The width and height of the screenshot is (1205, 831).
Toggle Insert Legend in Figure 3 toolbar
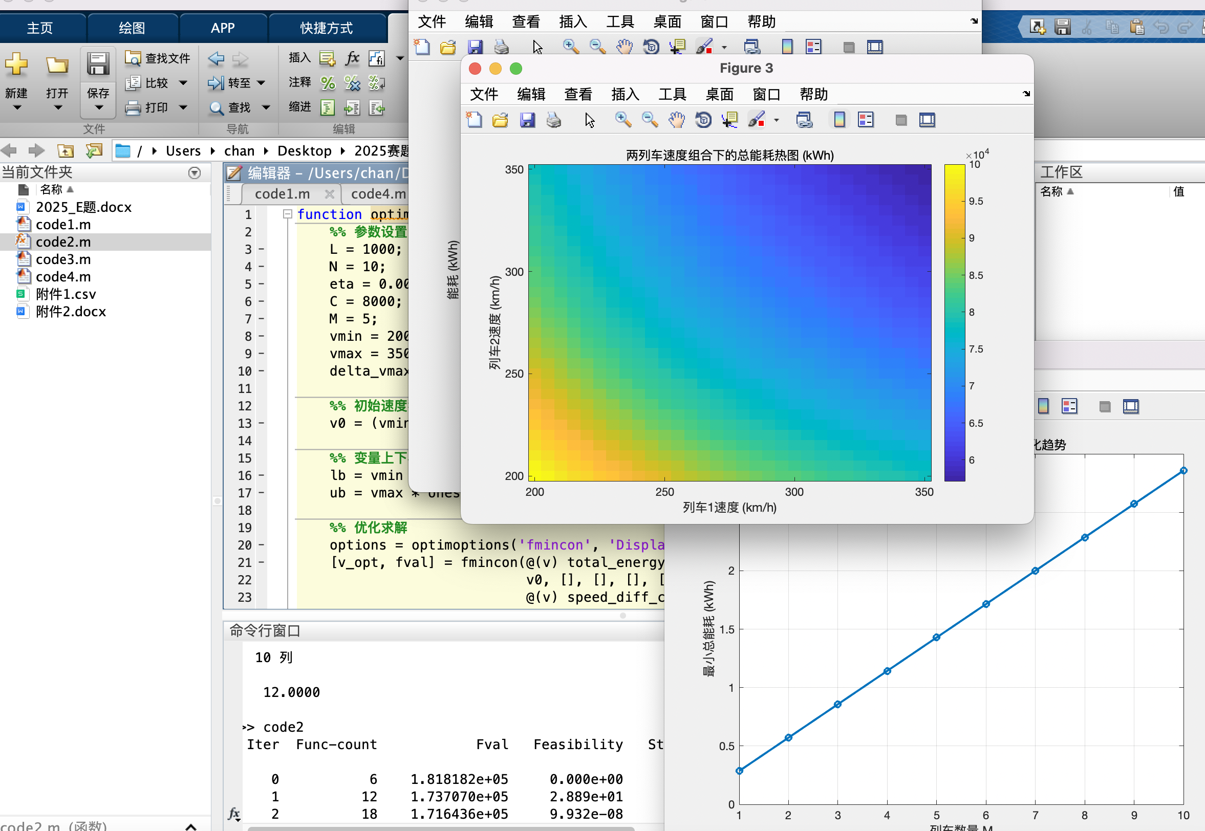click(866, 120)
